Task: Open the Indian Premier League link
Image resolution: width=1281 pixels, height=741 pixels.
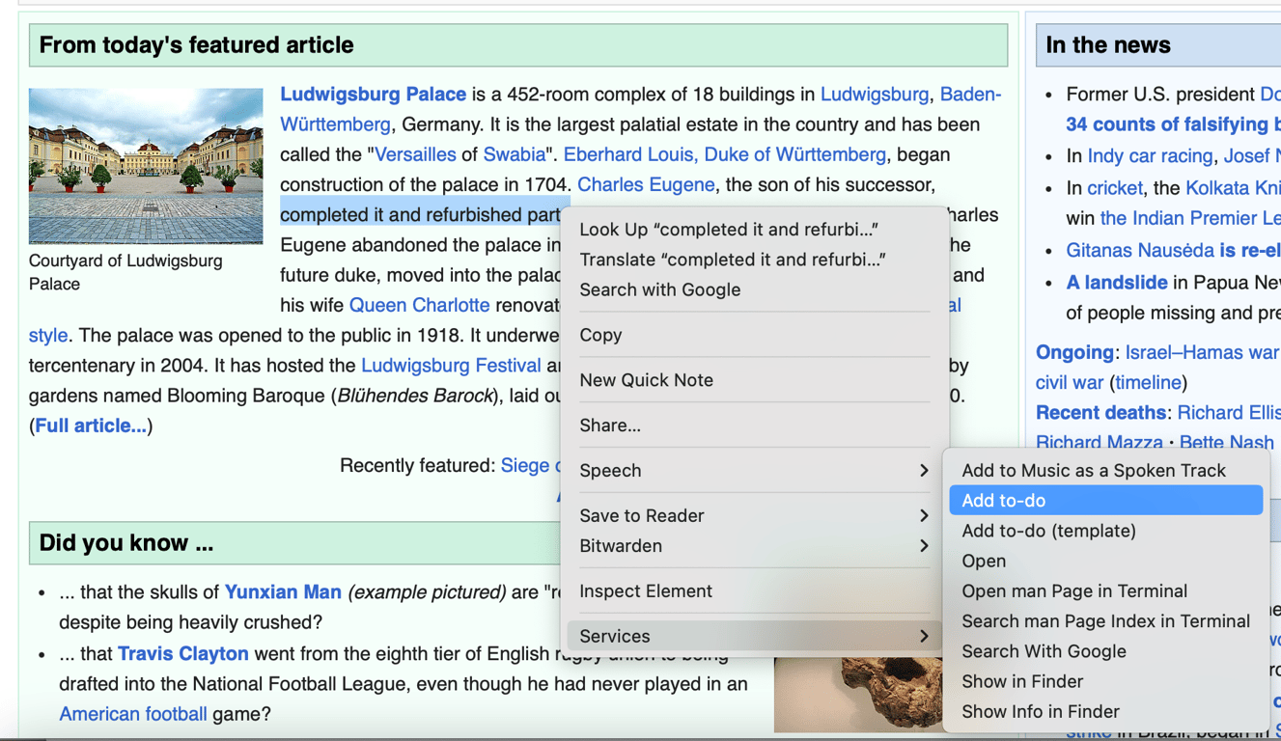Action: 1190,218
